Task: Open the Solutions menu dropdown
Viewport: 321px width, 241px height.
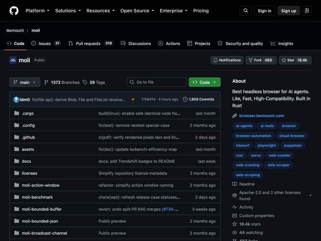Action: [68, 11]
